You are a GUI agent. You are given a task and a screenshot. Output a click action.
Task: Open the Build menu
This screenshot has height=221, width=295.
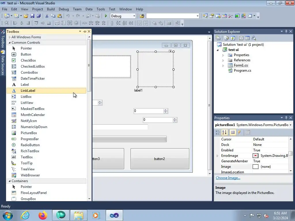tap(51, 9)
